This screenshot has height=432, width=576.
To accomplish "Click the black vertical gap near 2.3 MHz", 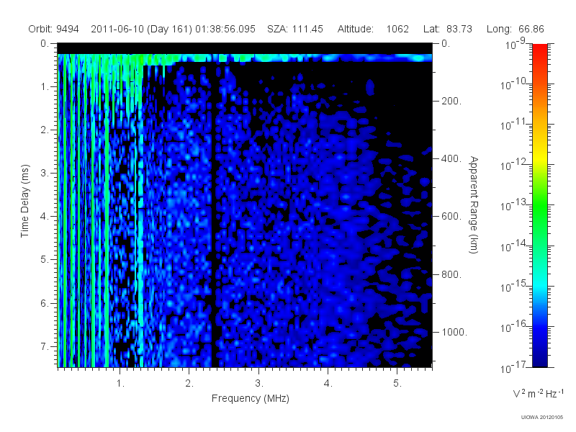I will tap(214, 215).
